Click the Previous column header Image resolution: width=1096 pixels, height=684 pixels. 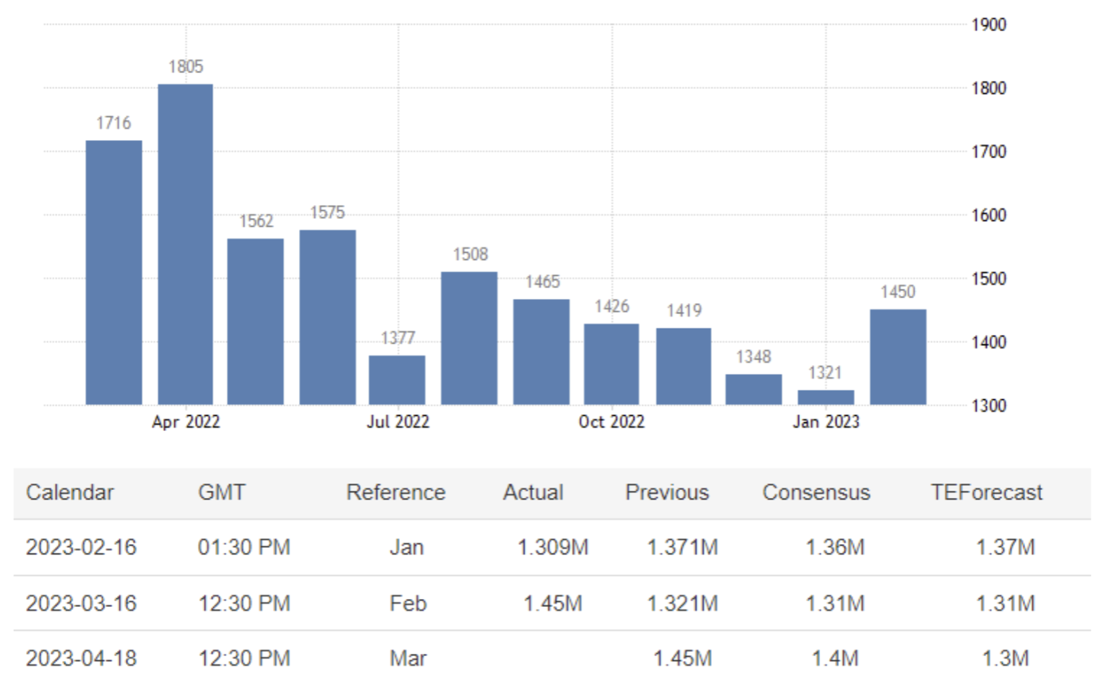(667, 492)
